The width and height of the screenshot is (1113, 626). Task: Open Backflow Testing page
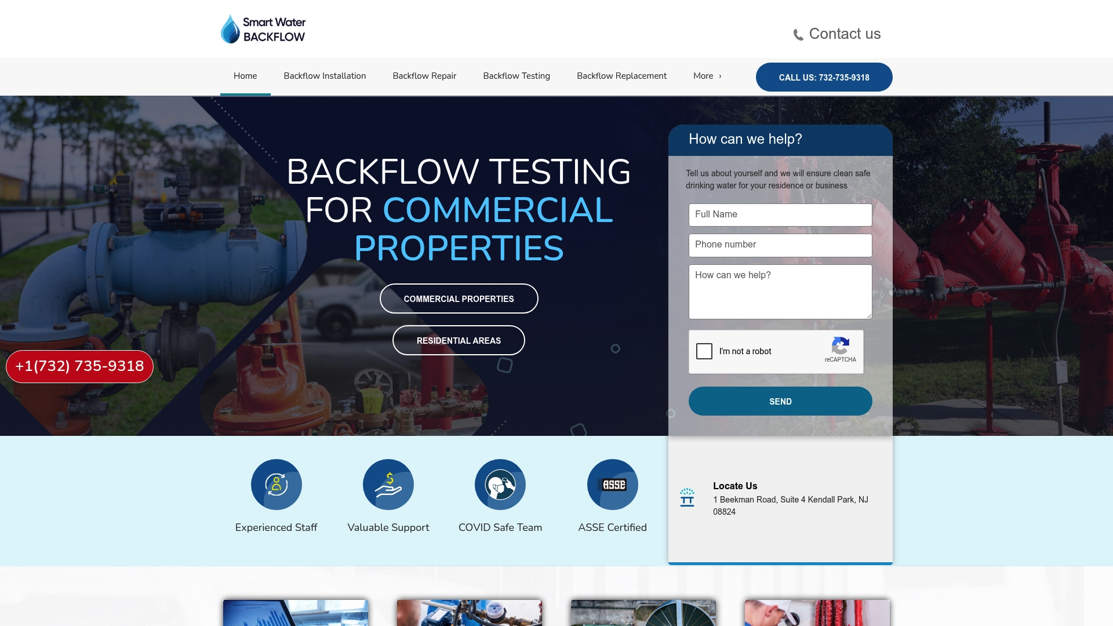tap(517, 76)
